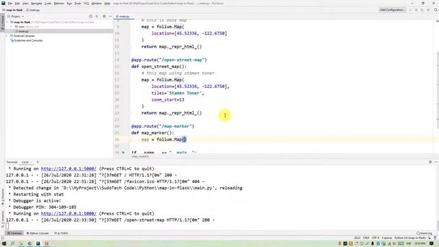
Task: Click main.py breadcrumb in navigation bar
Action: 33,10
